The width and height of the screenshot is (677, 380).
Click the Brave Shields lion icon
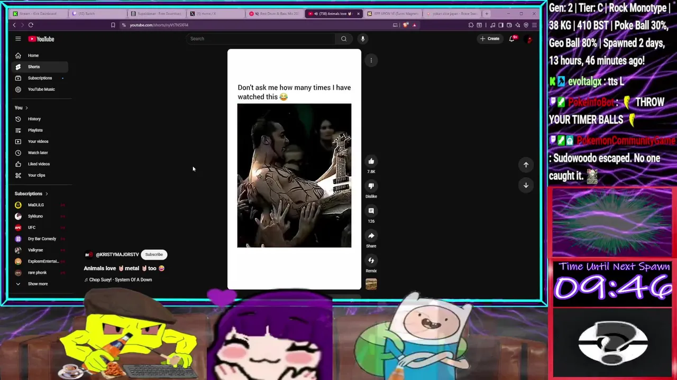406,25
